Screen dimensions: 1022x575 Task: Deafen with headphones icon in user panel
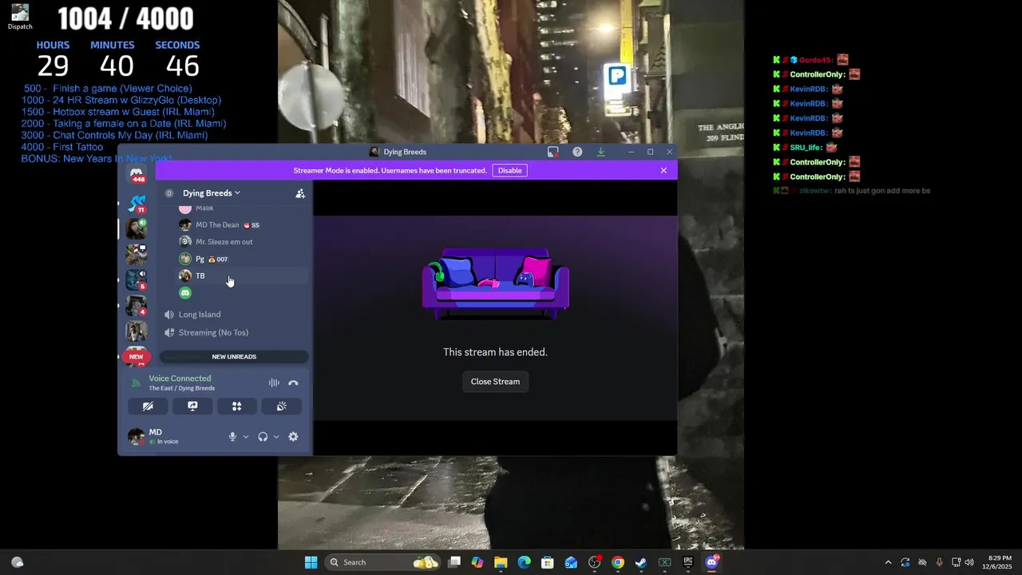point(263,437)
